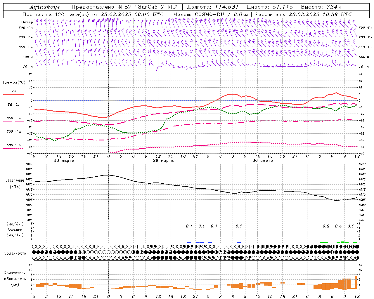374x299 pixels.
Task: Click the 'Рассчитано: 28.03.2025 10:39 UTC' timestamp
Action: 303,14
